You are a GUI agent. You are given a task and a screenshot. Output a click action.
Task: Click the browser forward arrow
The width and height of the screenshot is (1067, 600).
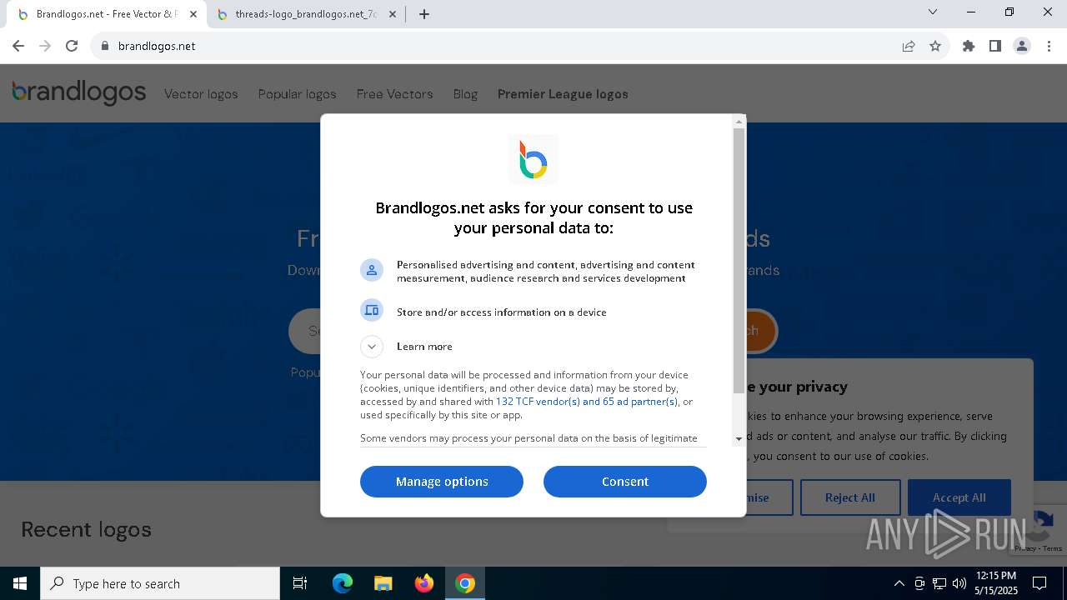(45, 46)
